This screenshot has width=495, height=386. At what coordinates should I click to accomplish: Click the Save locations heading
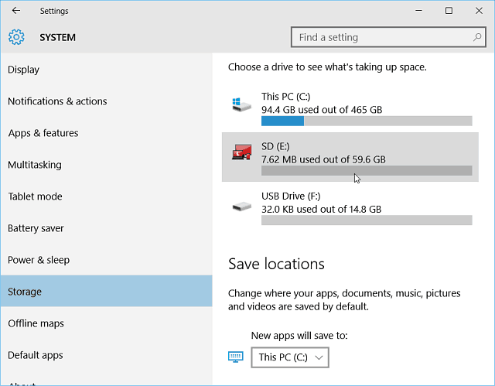[276, 264]
